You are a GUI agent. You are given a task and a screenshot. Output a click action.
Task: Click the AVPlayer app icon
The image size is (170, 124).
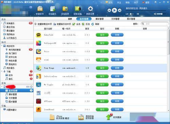38,101
